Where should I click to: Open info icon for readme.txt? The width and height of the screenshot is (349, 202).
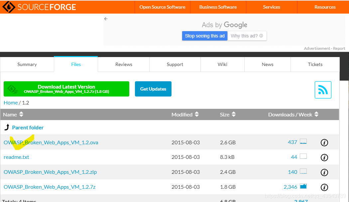point(324,157)
